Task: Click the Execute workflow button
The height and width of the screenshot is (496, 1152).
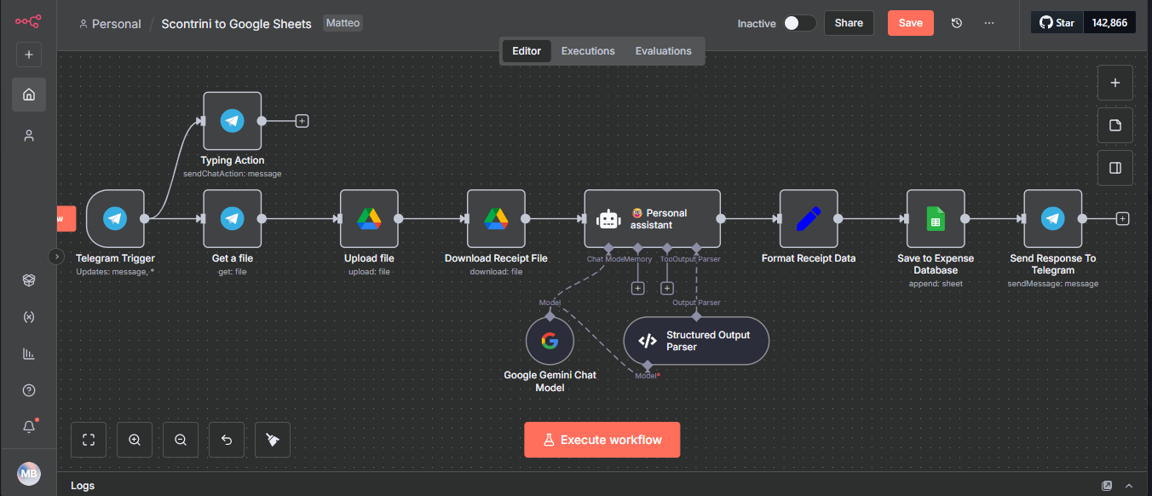Action: coord(602,440)
